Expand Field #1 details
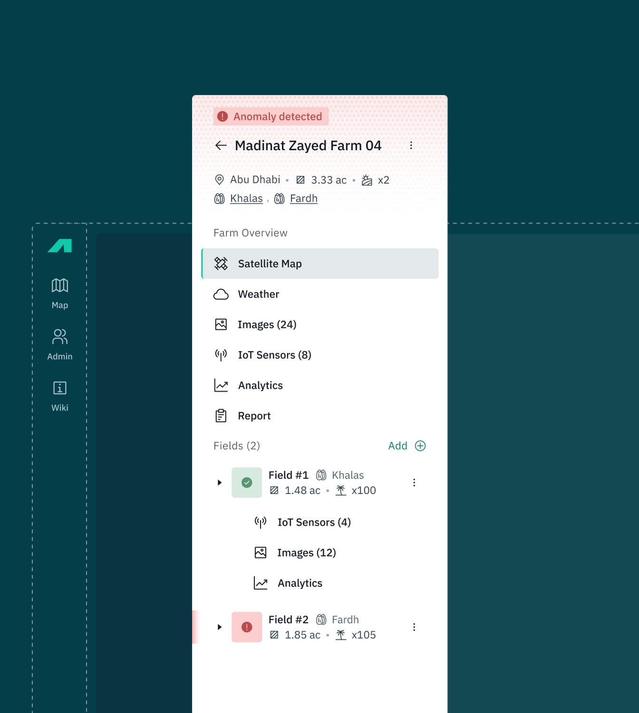This screenshot has height=713, width=639. pos(219,482)
